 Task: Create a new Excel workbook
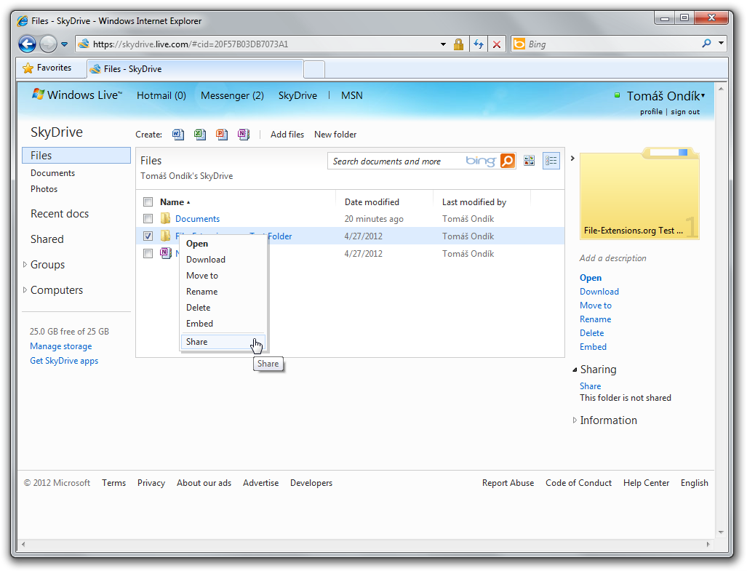(x=200, y=135)
